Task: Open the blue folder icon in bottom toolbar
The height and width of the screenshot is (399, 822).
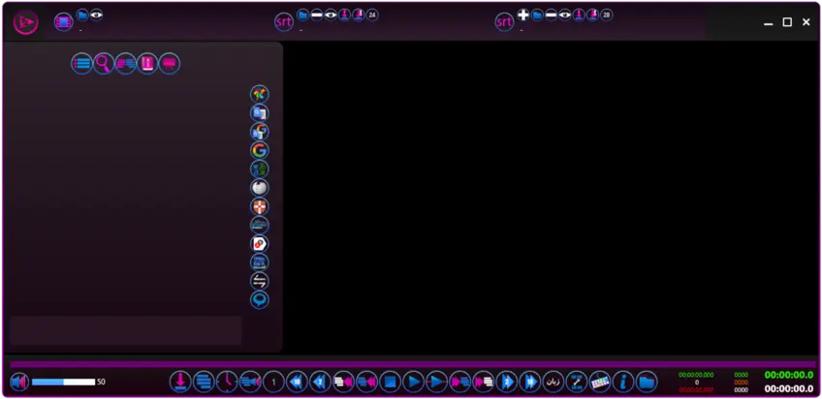Action: [x=647, y=382]
